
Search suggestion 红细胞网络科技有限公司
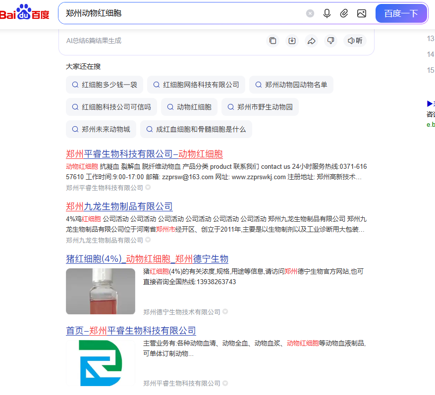196,85
